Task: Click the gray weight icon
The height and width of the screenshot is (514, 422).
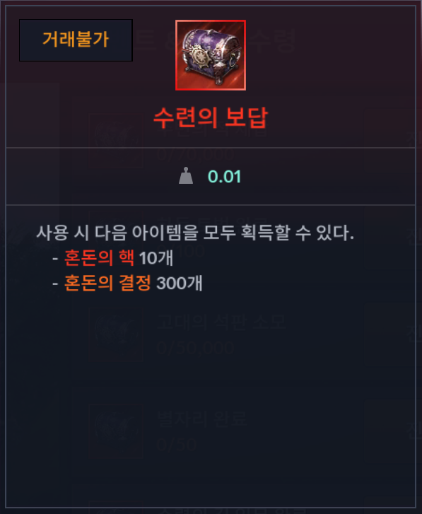Action: pos(186,176)
